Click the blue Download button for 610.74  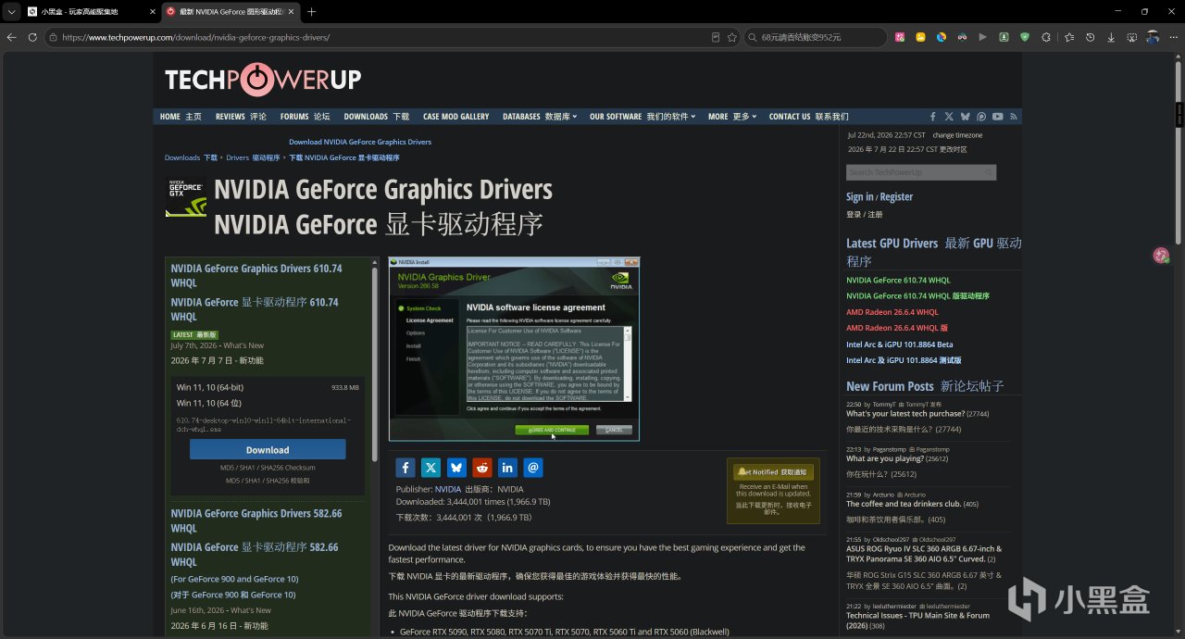coord(268,450)
